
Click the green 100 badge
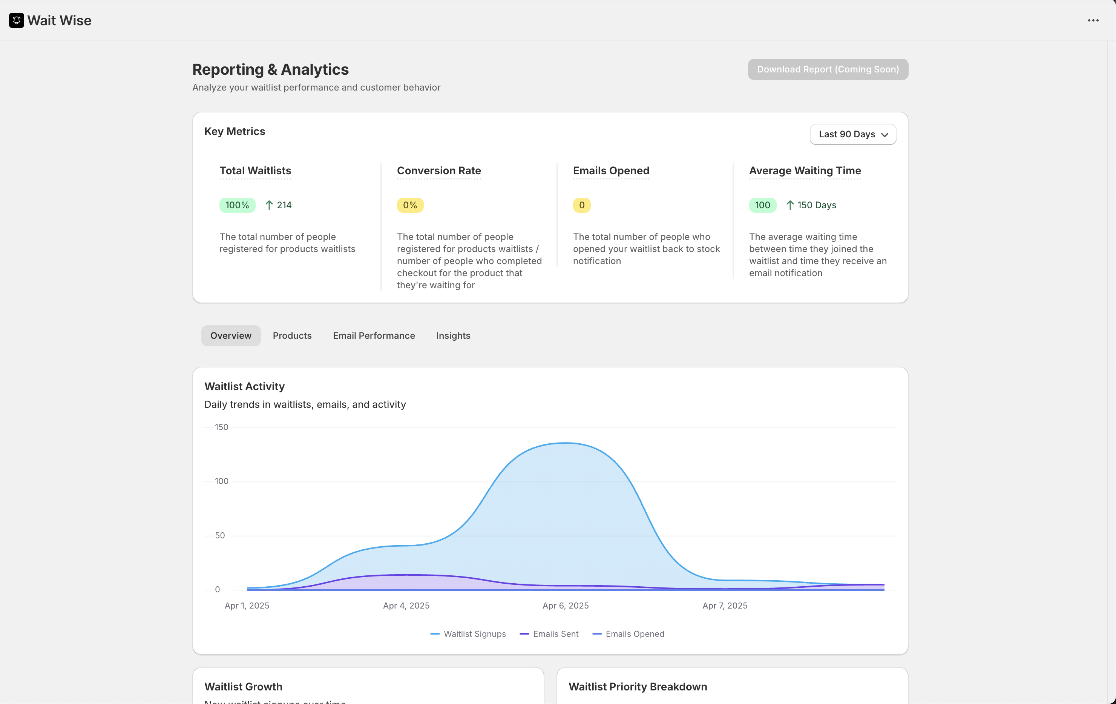coord(762,205)
